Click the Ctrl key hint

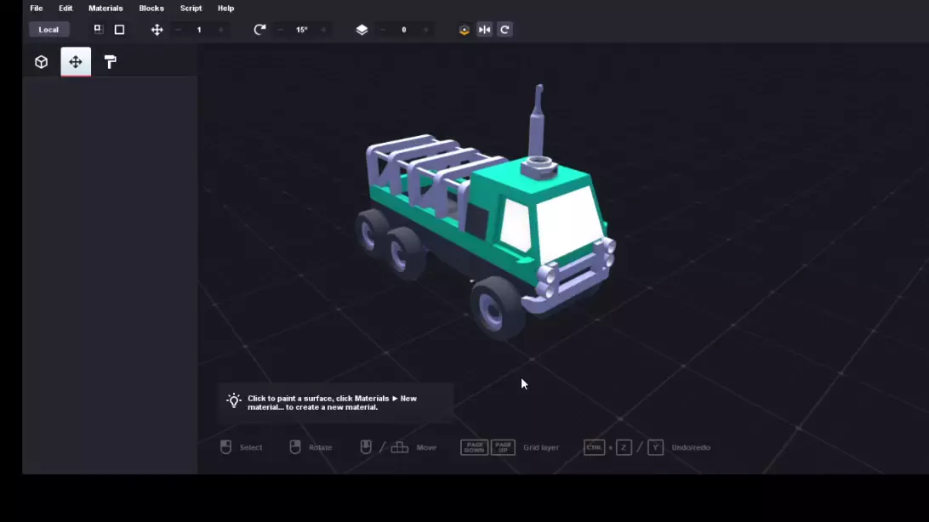tap(595, 447)
